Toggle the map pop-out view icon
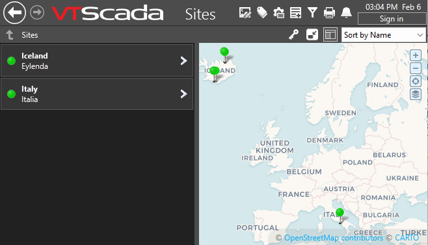 312,34
